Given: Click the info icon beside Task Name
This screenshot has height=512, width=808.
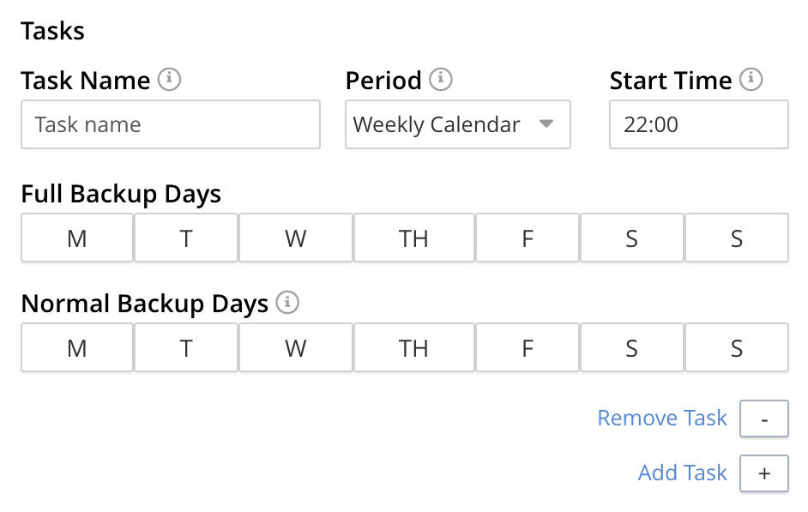Looking at the screenshot, I should 170,79.
